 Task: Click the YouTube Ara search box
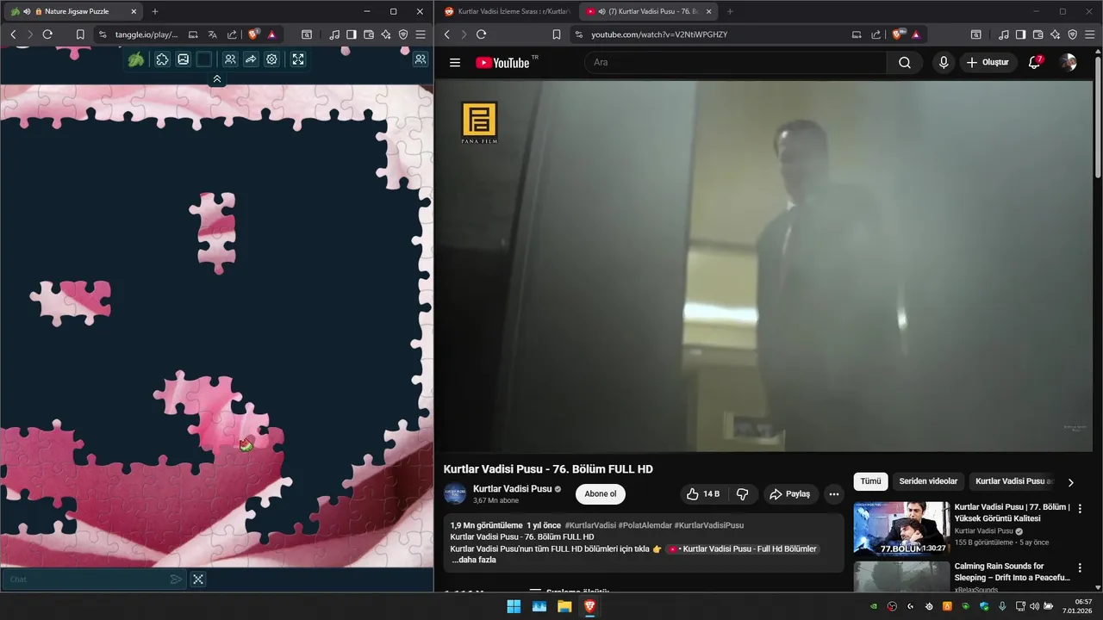737,62
